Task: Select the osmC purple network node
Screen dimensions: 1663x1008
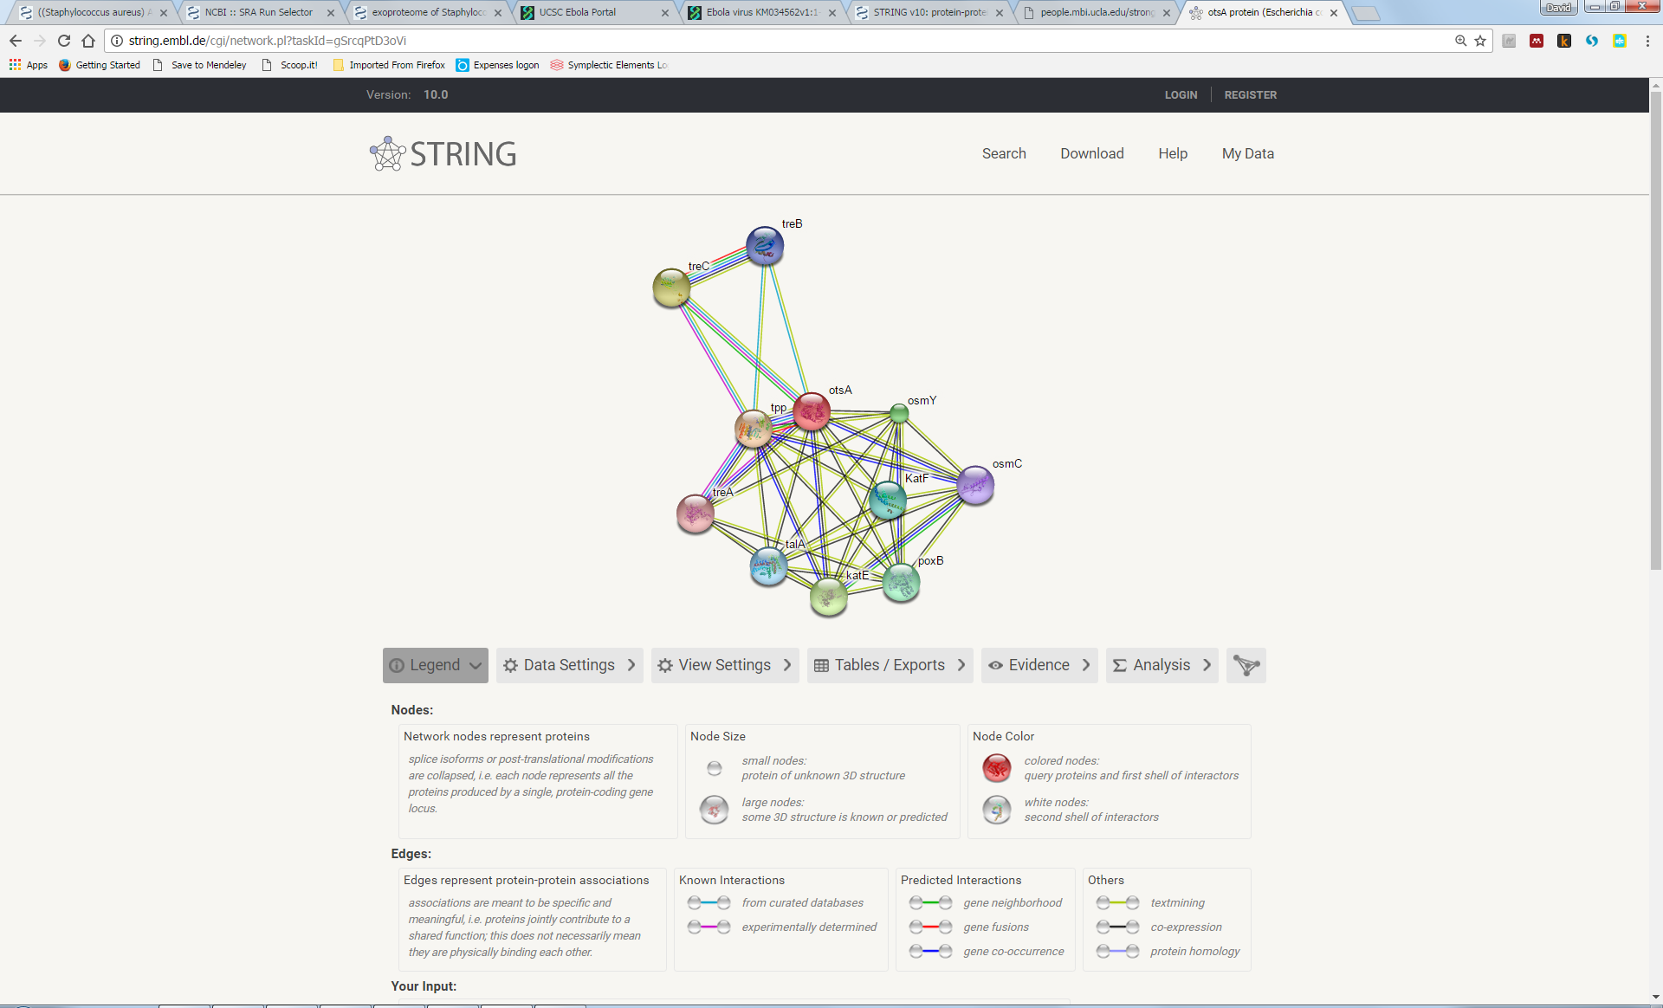Action: pos(975,485)
